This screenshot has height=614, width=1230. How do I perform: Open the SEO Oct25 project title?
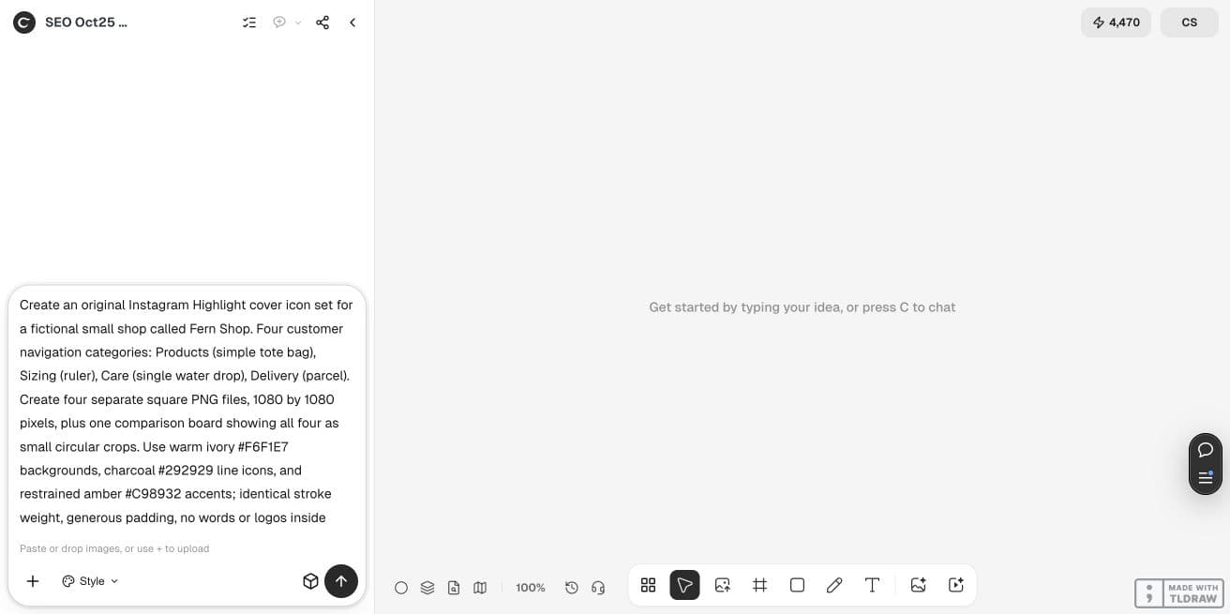click(86, 22)
